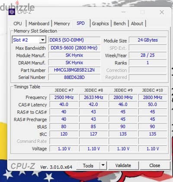Open the Tools dropdown arrow
Image resolution: width=173 pixels, height=182 pixels.
tap(103, 165)
